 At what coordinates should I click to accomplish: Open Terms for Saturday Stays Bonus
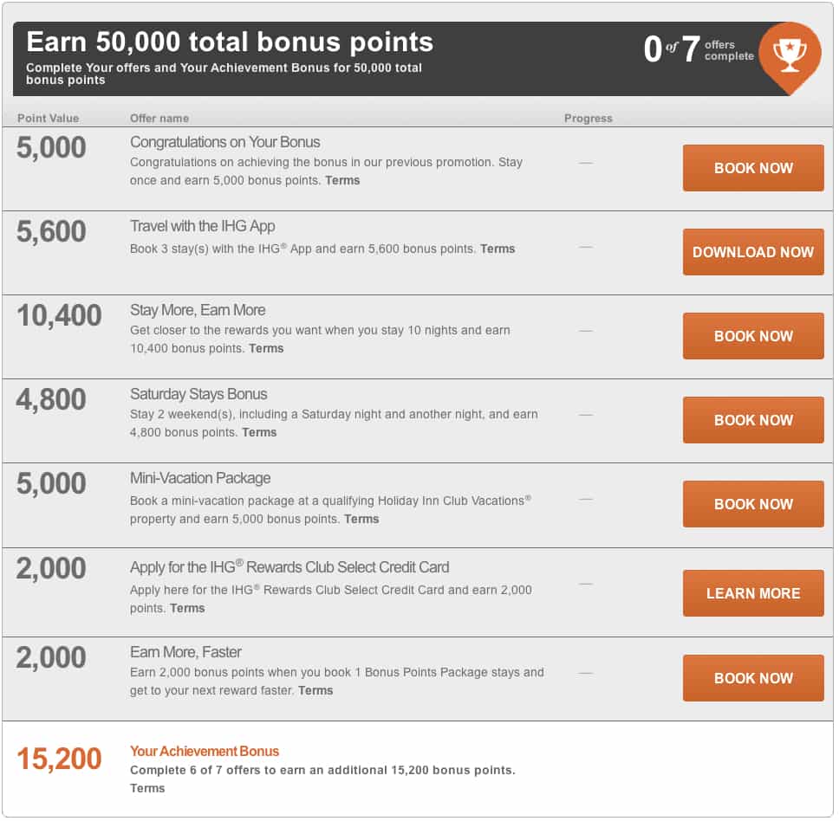coord(259,432)
